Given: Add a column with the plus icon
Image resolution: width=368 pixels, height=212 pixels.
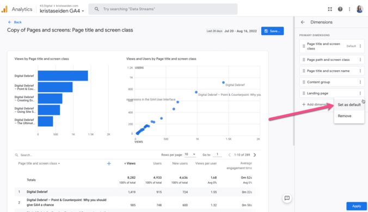Looking at the screenshot, I should point(109,163).
